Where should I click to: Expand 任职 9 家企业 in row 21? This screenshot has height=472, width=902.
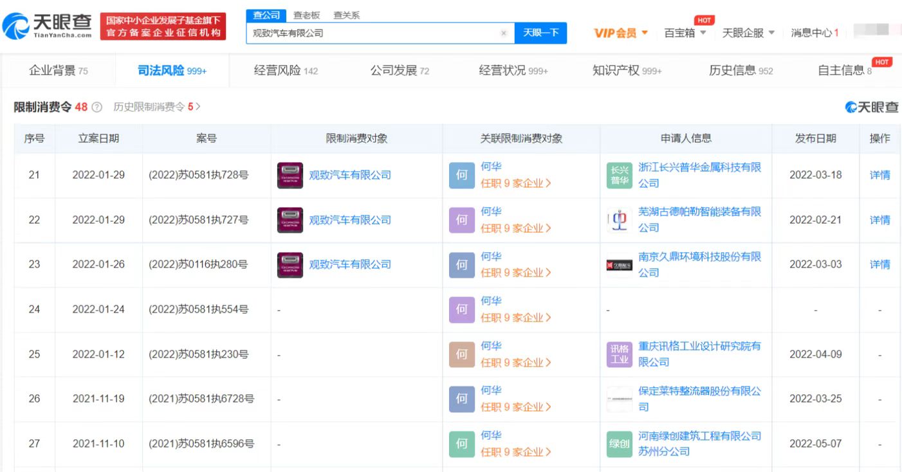click(x=516, y=183)
